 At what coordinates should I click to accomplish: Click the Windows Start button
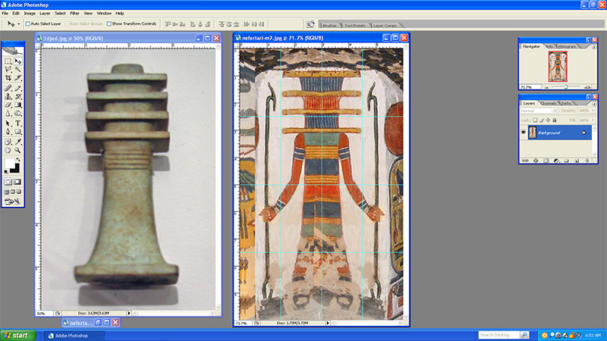17,335
